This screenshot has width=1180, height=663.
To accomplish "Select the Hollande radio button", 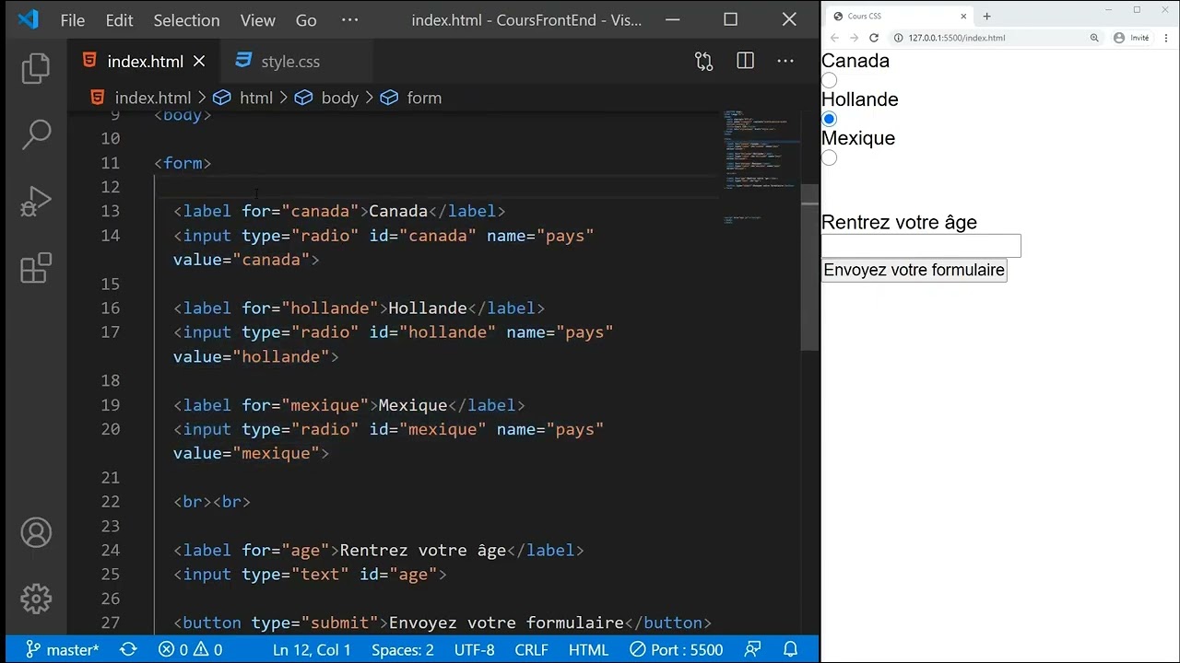I will (829, 119).
